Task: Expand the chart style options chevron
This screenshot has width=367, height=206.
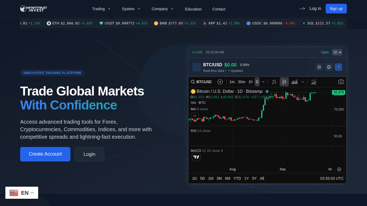Action: 303,82
